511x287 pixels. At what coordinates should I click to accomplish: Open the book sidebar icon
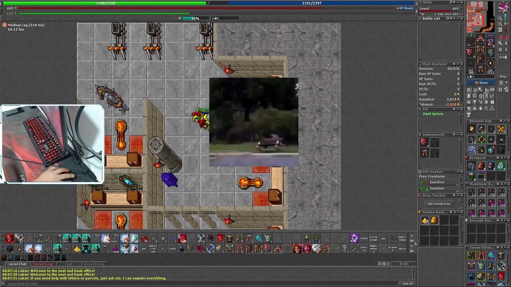point(492,90)
